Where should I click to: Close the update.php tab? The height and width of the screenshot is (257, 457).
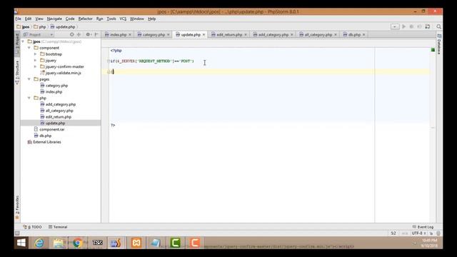coord(204,35)
